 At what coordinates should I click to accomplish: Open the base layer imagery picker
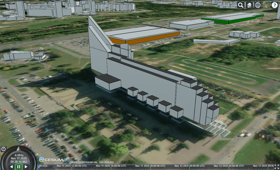(266, 5)
